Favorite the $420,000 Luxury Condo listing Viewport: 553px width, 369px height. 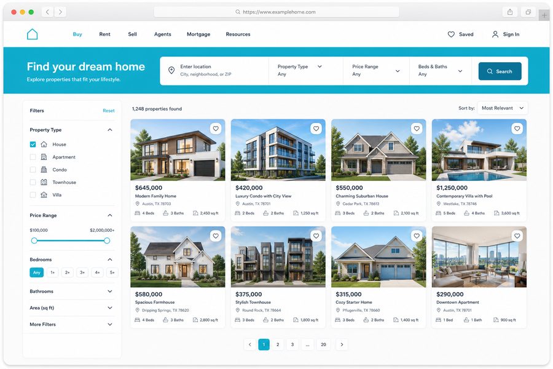(316, 129)
